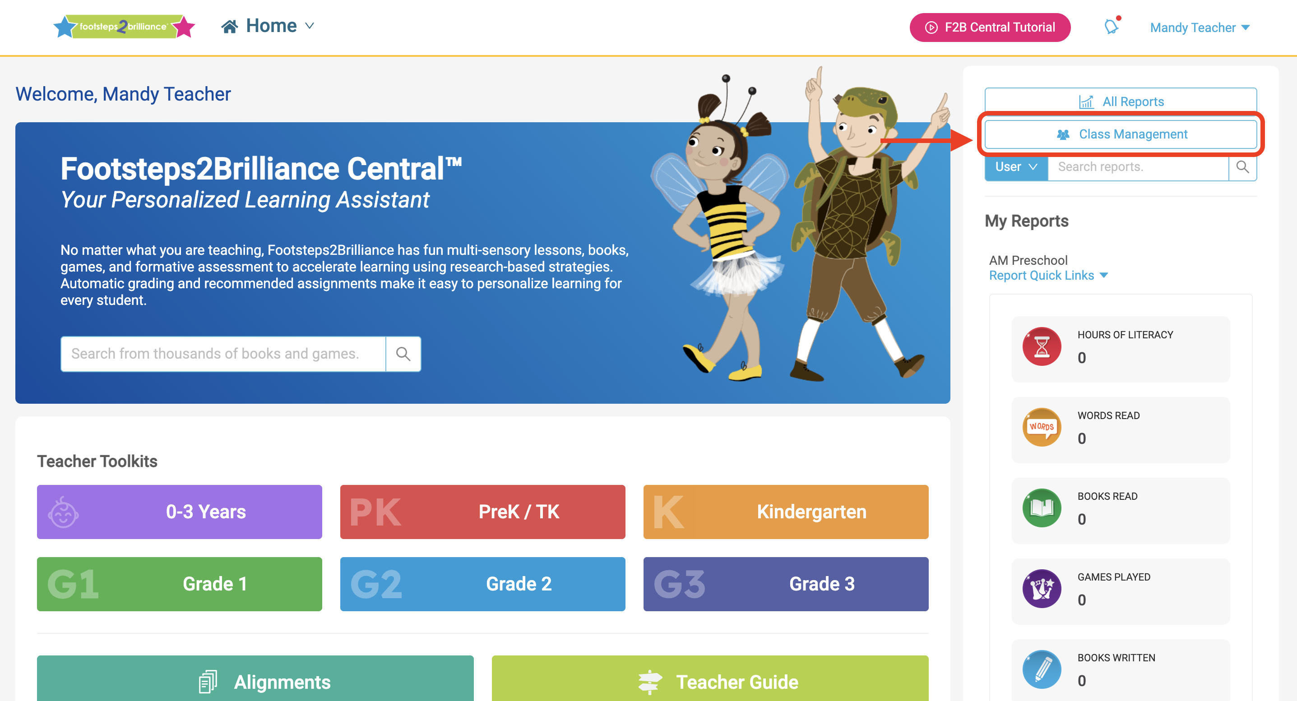Click the Books Read green book icon

point(1041,508)
